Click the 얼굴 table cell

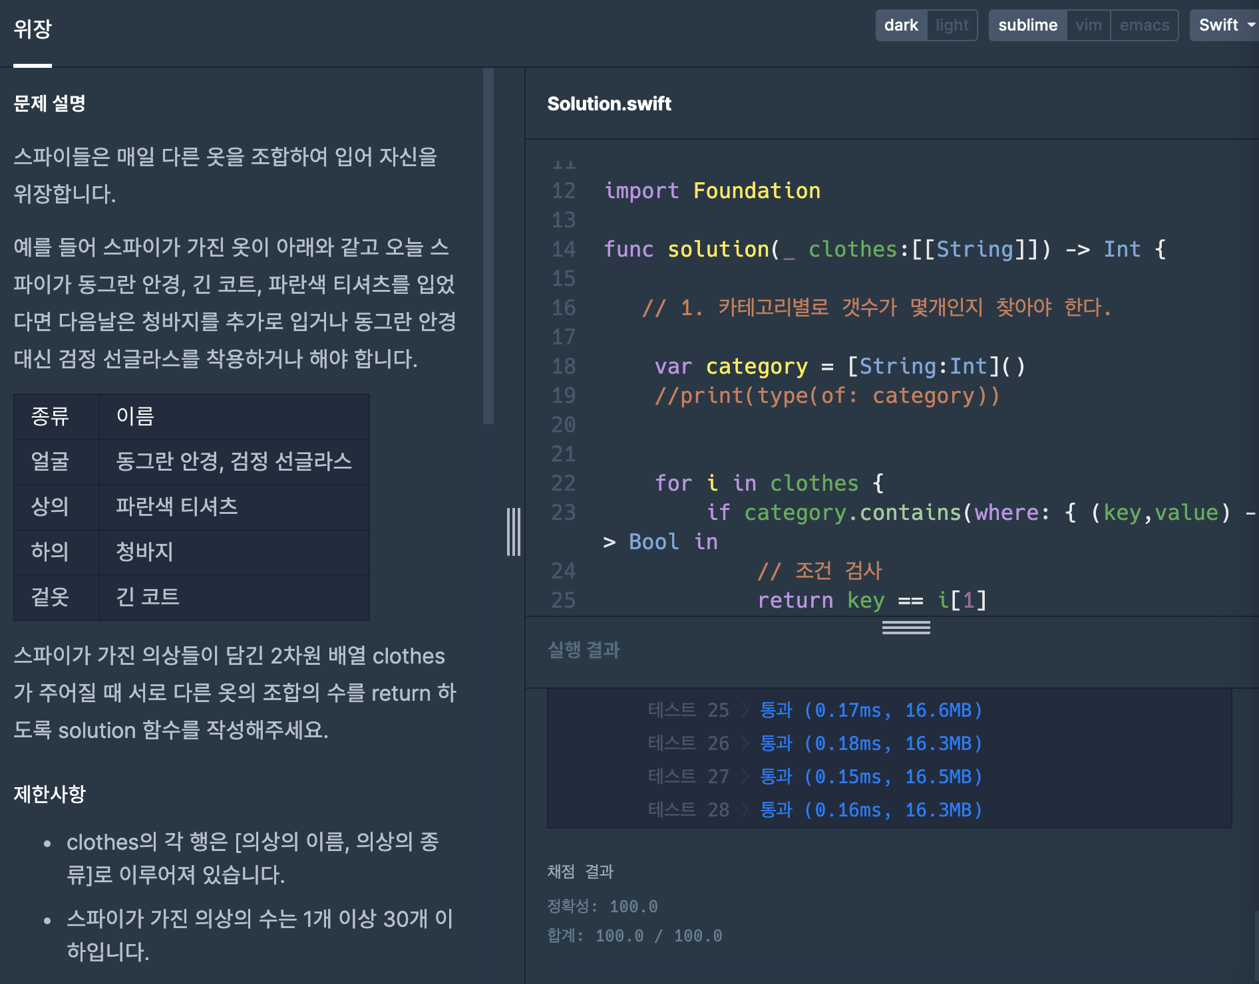pyautogui.click(x=57, y=462)
